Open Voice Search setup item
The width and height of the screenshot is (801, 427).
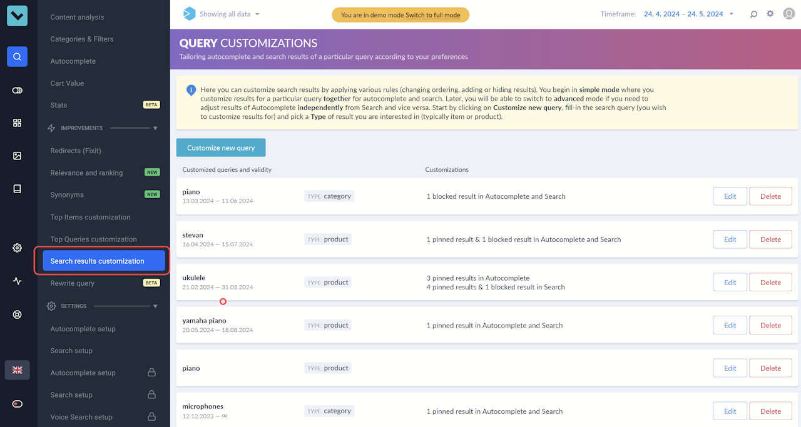[x=81, y=417]
